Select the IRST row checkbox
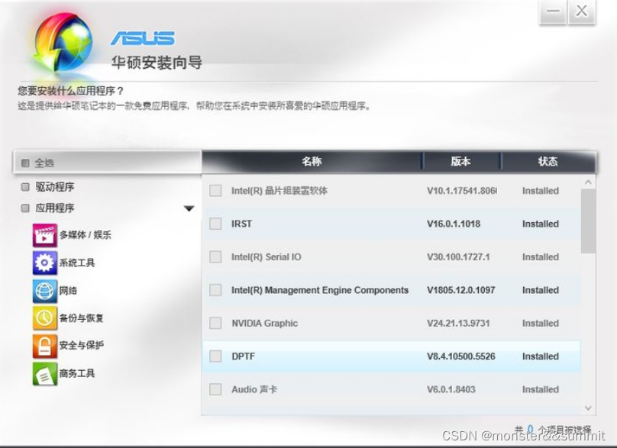 [215, 224]
